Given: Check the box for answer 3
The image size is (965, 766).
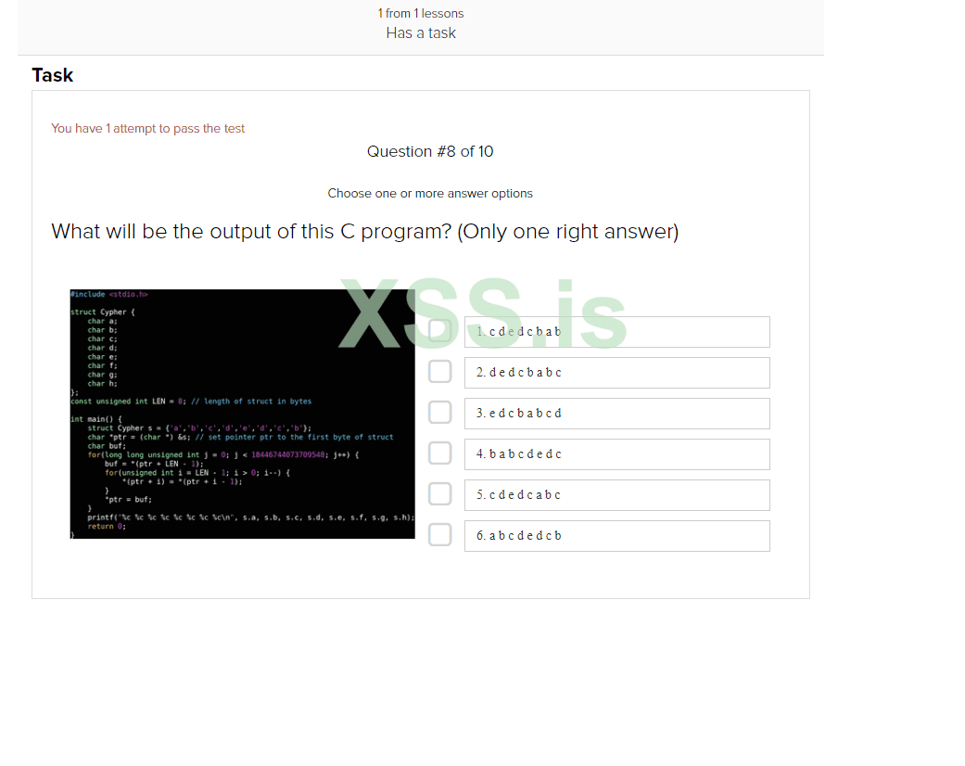Looking at the screenshot, I should (x=439, y=412).
